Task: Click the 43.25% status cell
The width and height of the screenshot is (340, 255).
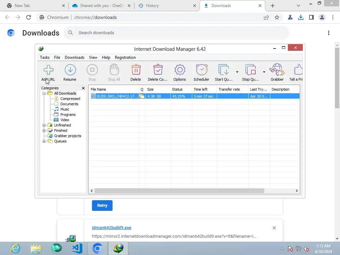Action: pos(181,96)
